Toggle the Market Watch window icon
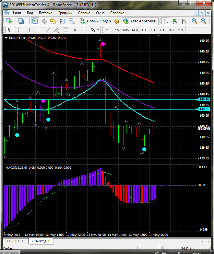The width and height of the screenshot is (214, 254). 35,21
